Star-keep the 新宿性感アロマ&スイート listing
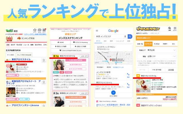Viewport: 183px width, 114px height. click(x=44, y=82)
